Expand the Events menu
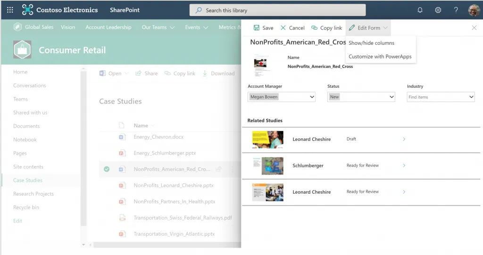Viewport: 483px width, 255px height. point(206,27)
